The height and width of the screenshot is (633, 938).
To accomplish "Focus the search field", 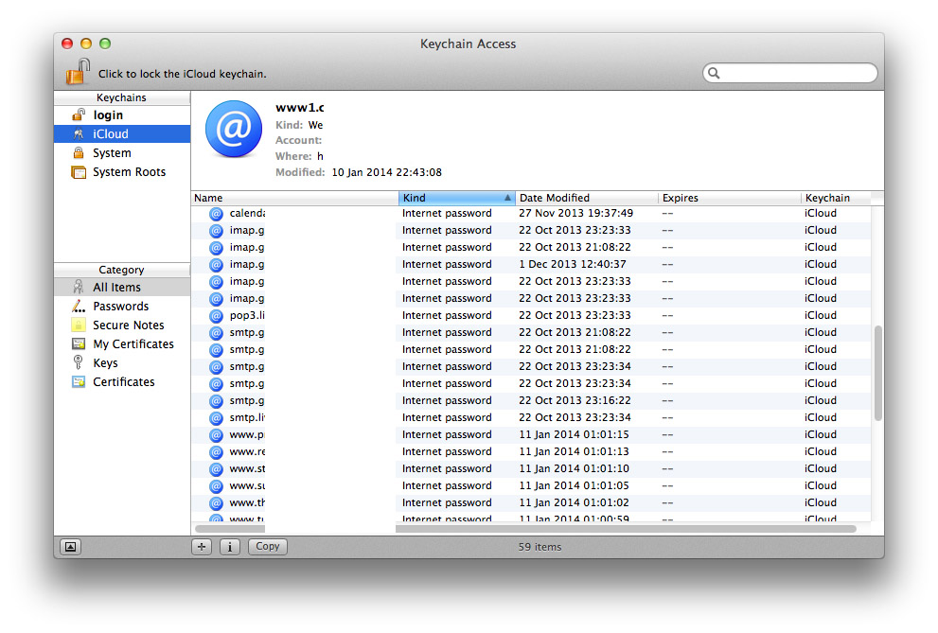I will [x=789, y=73].
